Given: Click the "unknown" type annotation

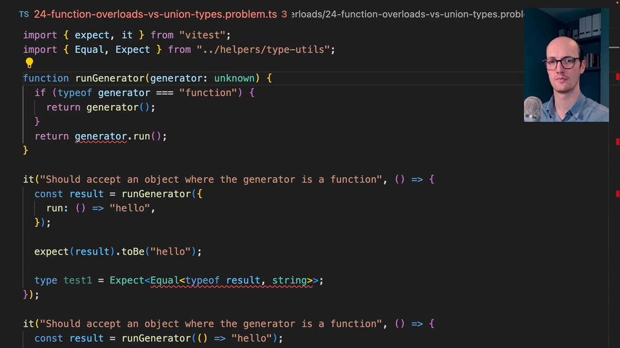Looking at the screenshot, I should click(x=234, y=78).
